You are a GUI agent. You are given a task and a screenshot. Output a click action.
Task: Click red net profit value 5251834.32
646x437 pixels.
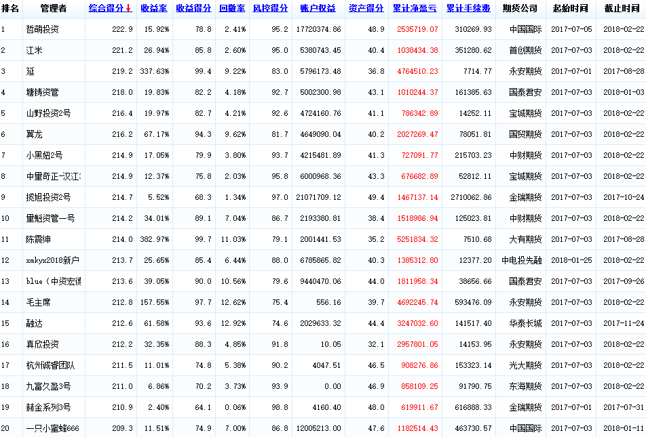coord(416,240)
